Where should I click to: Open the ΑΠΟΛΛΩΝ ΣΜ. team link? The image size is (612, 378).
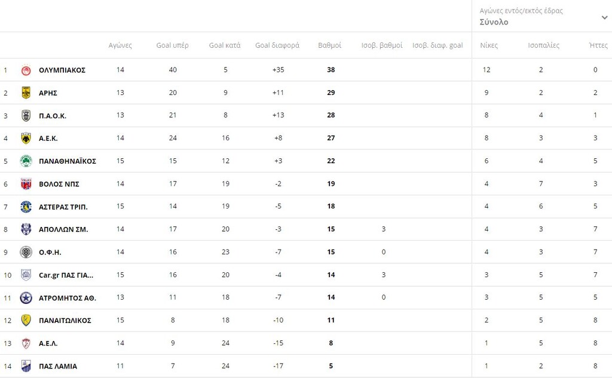tap(63, 230)
